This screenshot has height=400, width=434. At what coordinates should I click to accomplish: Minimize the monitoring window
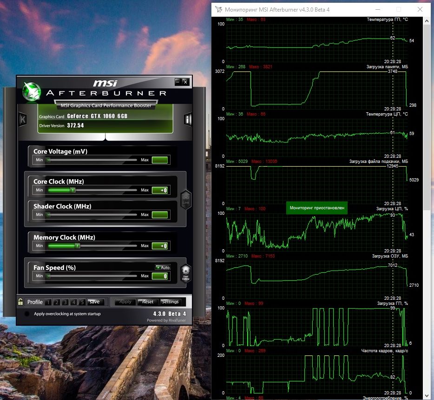click(x=377, y=9)
